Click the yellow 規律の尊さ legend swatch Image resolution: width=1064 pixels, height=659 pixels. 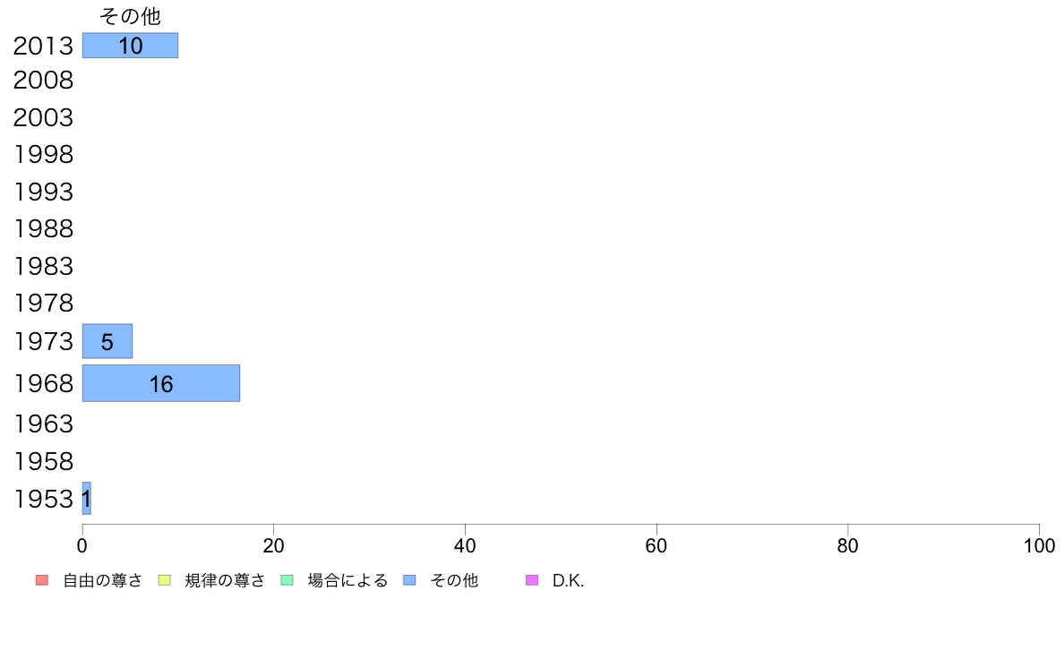164,580
